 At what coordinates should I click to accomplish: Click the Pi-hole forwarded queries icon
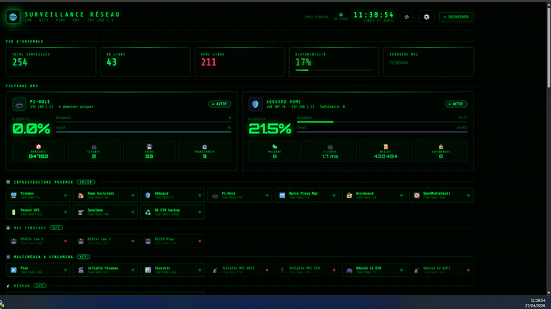(204, 147)
